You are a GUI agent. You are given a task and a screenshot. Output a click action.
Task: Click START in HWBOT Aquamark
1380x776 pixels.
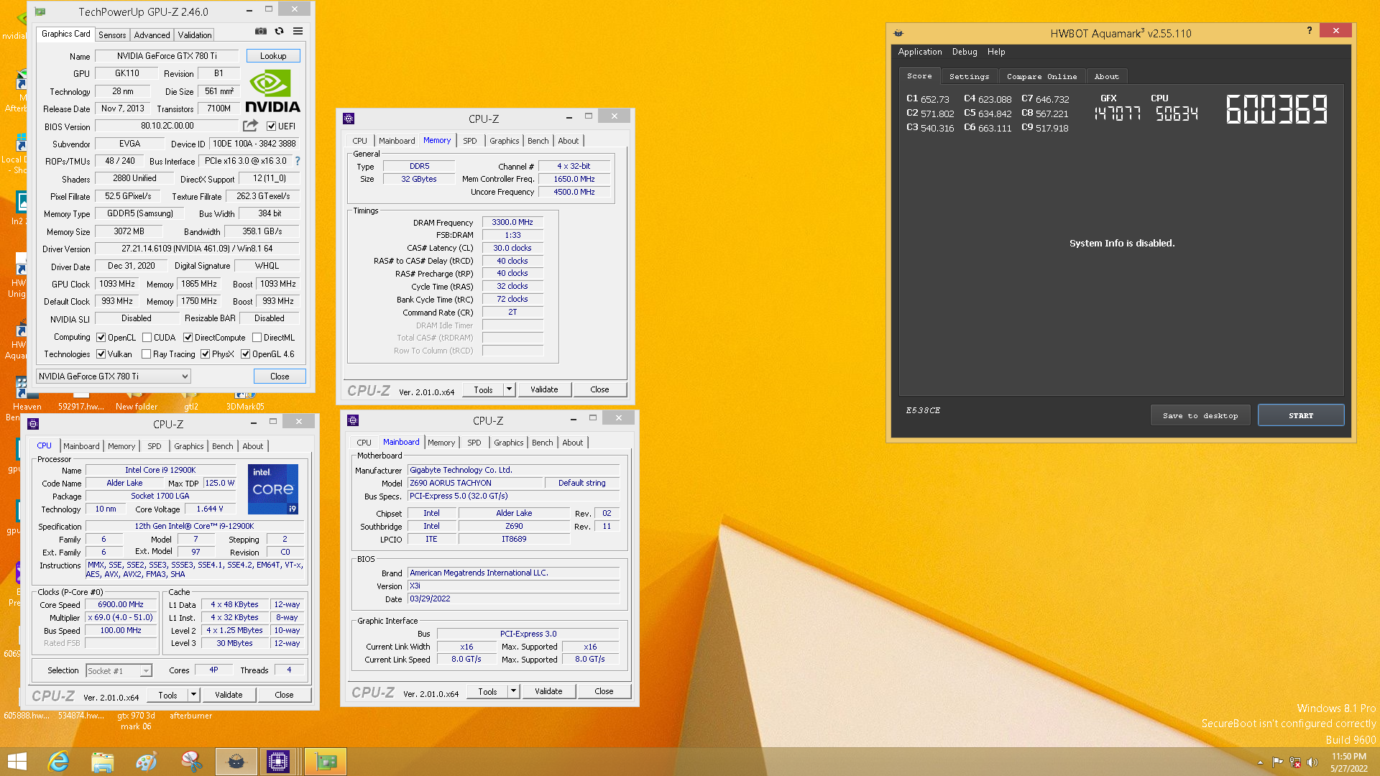point(1301,415)
